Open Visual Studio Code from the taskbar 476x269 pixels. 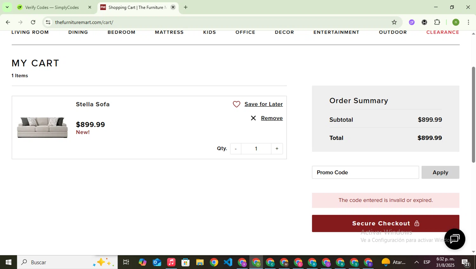point(228,262)
